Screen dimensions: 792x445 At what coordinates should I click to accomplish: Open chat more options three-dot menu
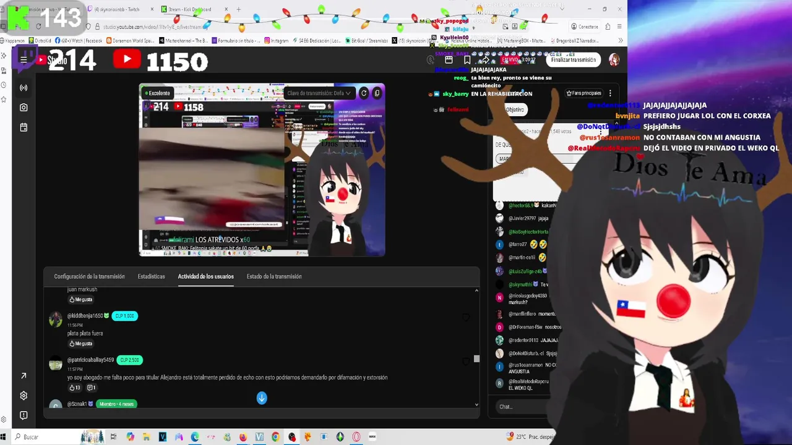610,93
